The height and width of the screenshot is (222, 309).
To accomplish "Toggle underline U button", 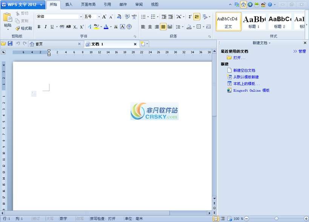I will click(x=52, y=27).
